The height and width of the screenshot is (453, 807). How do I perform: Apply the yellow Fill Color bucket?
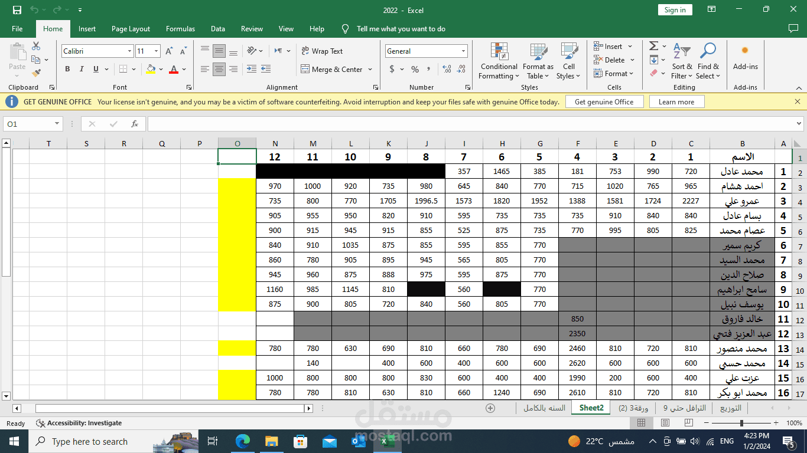(x=151, y=69)
